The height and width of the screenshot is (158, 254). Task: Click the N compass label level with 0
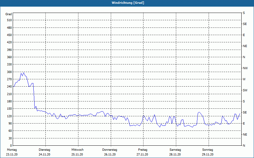click(244, 145)
